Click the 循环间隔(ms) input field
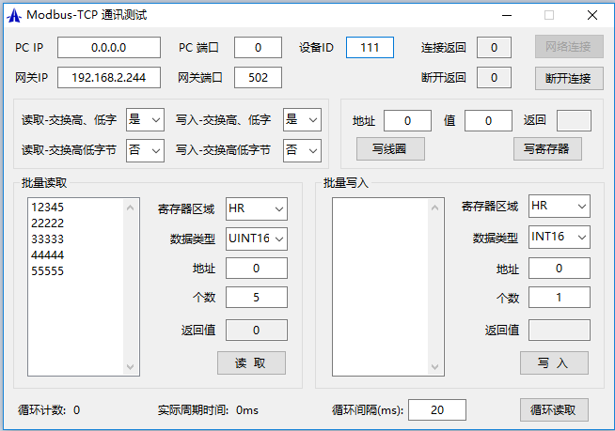Viewport: 615px width, 431px height. point(436,409)
